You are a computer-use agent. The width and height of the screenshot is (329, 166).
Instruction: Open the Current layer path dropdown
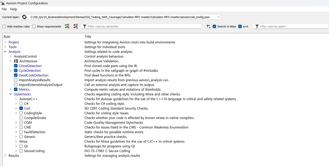click(219, 17)
